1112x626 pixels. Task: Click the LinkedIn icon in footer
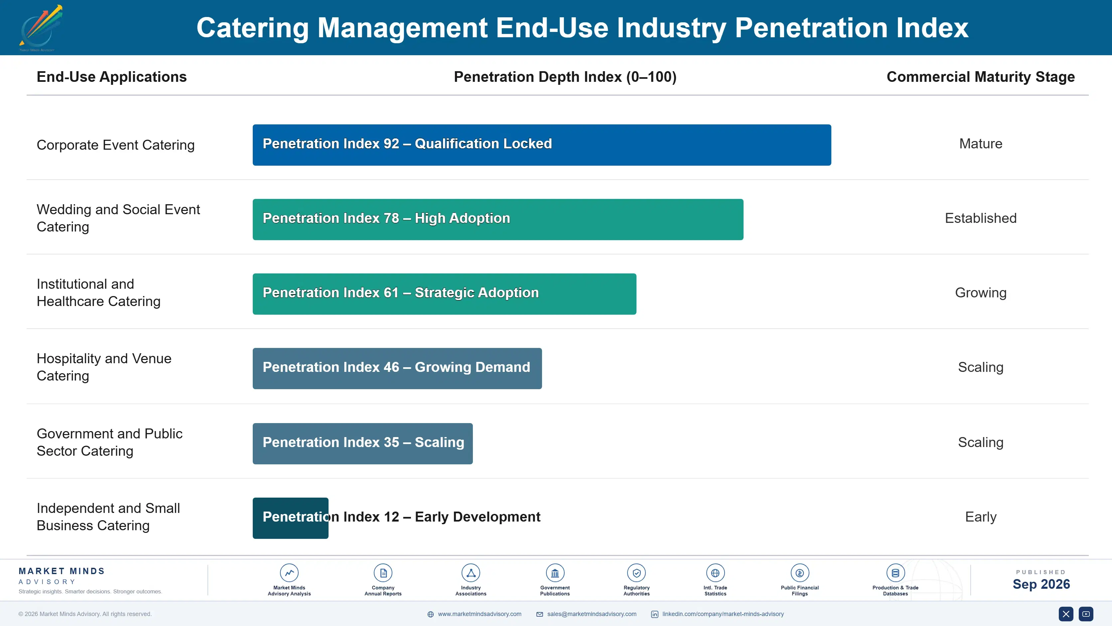[654, 614]
